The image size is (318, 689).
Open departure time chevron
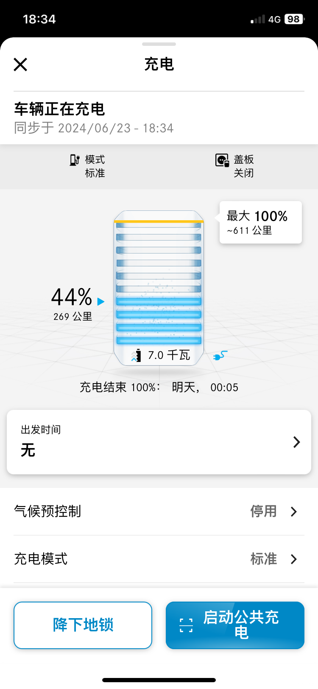point(296,442)
